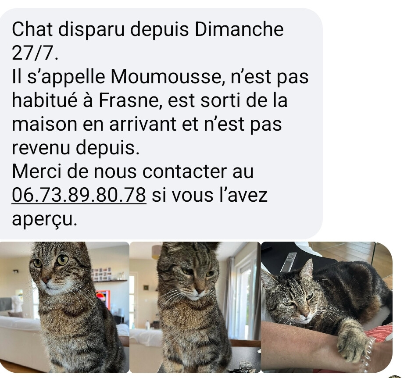
Task: Open the middle photo of cat looking down
Action: [195, 307]
